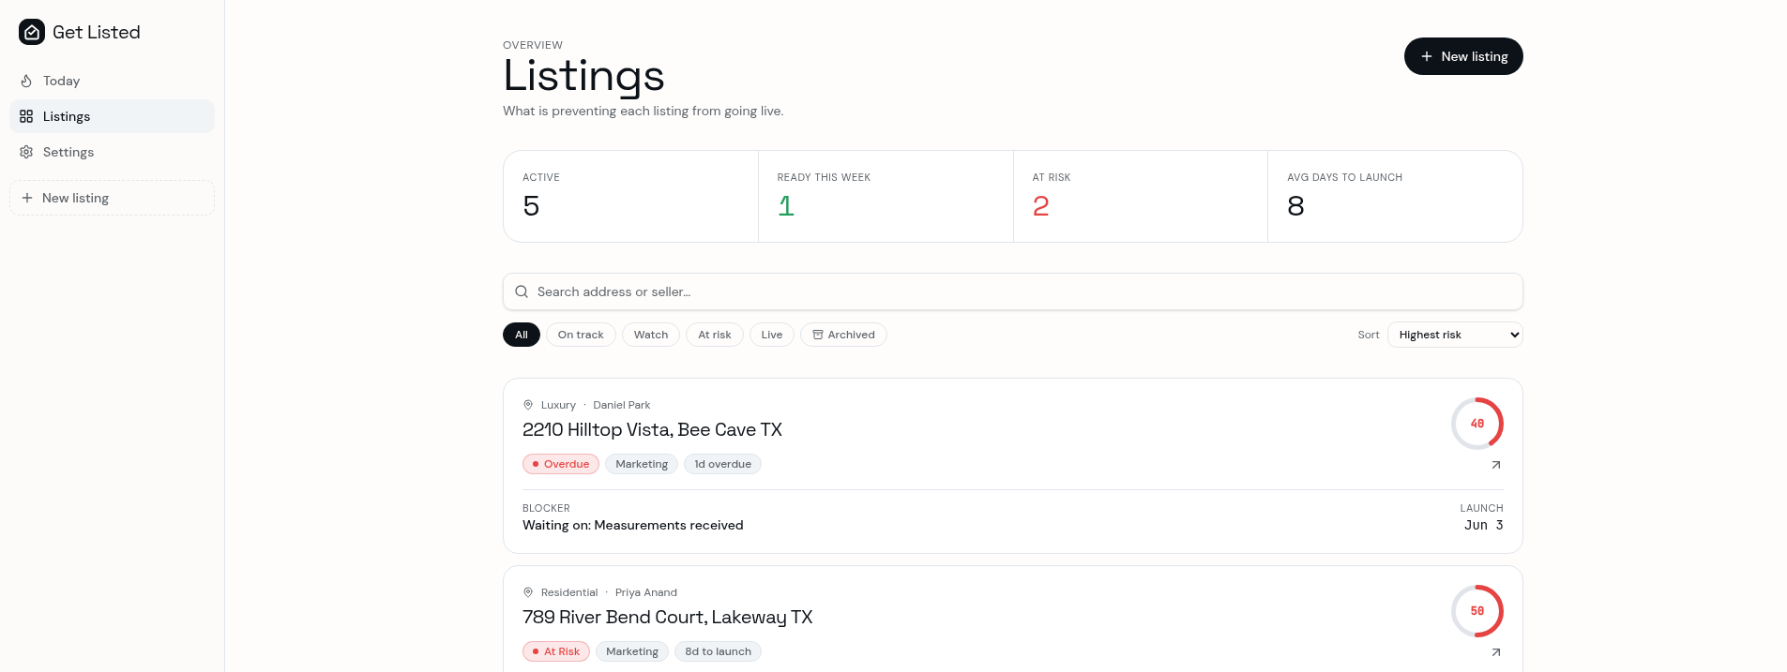Click the Ready this week stat
The image size is (1787, 672).
[x=886, y=197]
